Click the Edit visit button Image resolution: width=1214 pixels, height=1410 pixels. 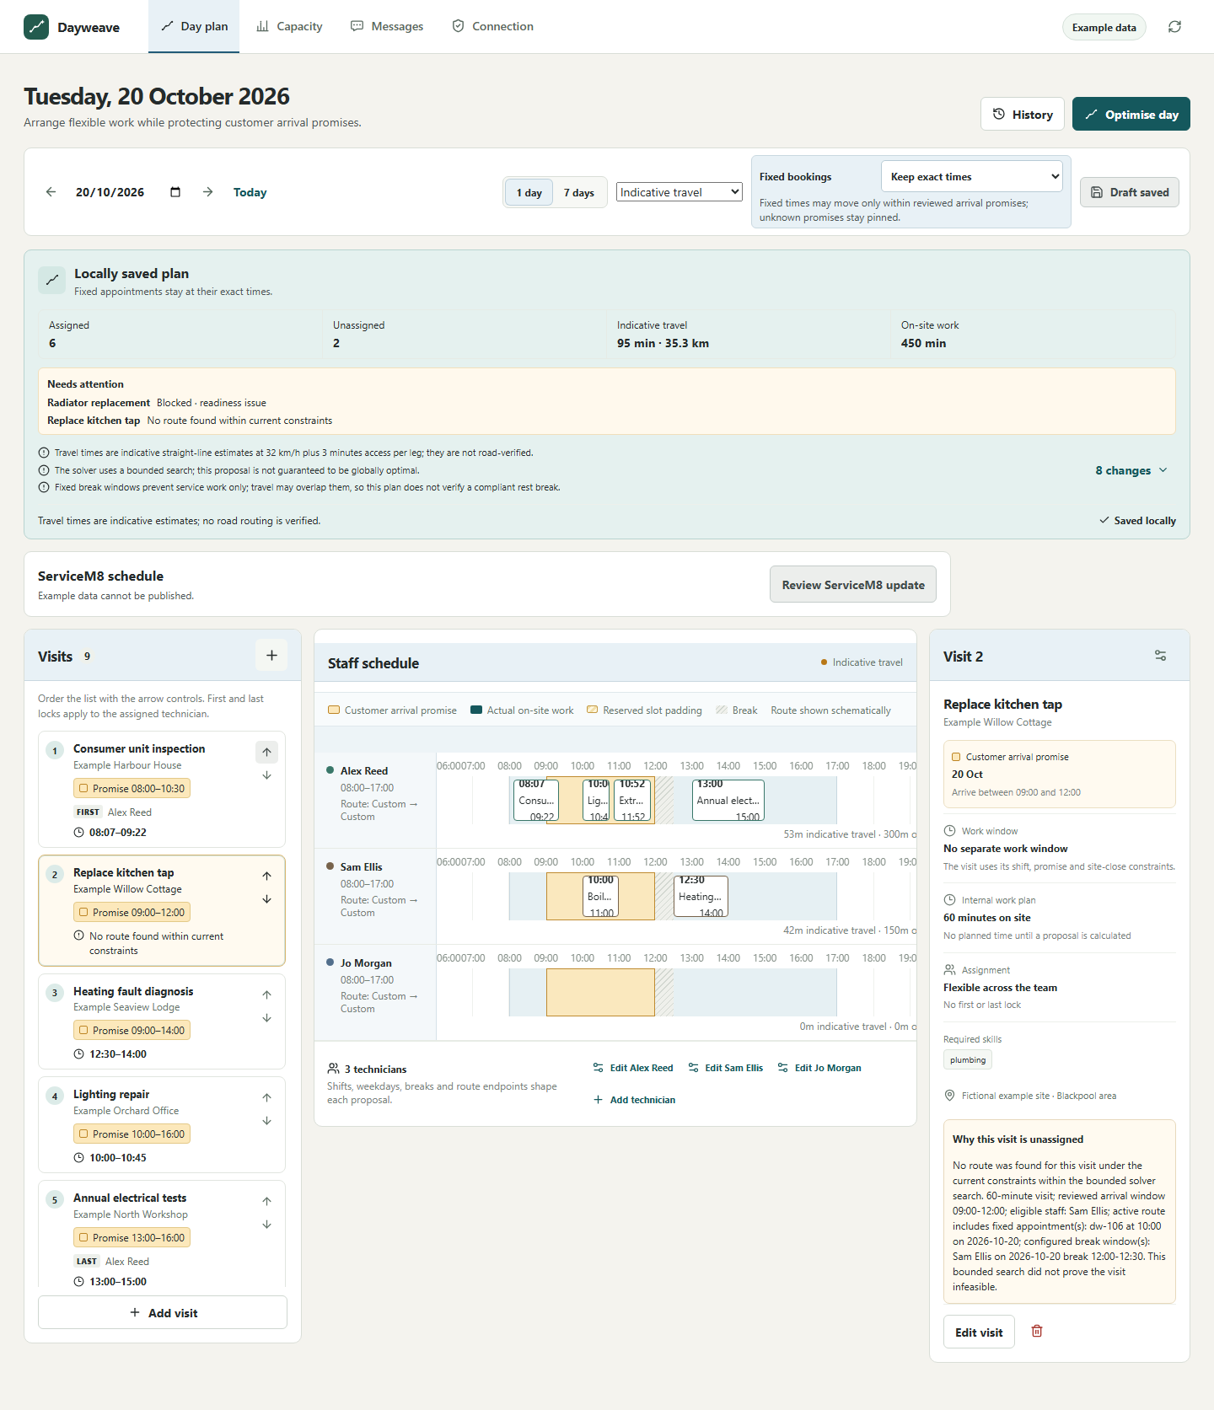tap(979, 1332)
